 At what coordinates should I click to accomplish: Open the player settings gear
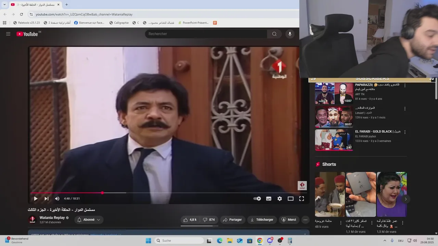tap(280, 199)
